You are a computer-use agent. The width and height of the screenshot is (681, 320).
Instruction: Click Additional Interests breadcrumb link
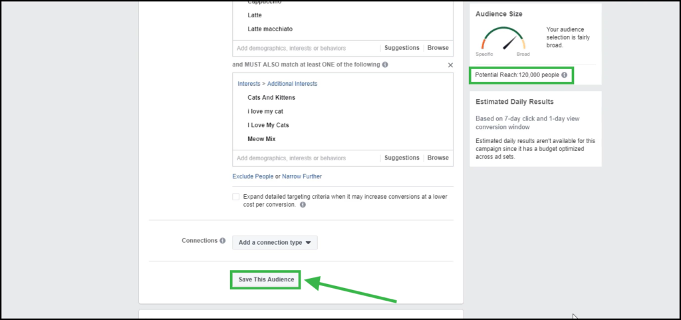click(293, 84)
